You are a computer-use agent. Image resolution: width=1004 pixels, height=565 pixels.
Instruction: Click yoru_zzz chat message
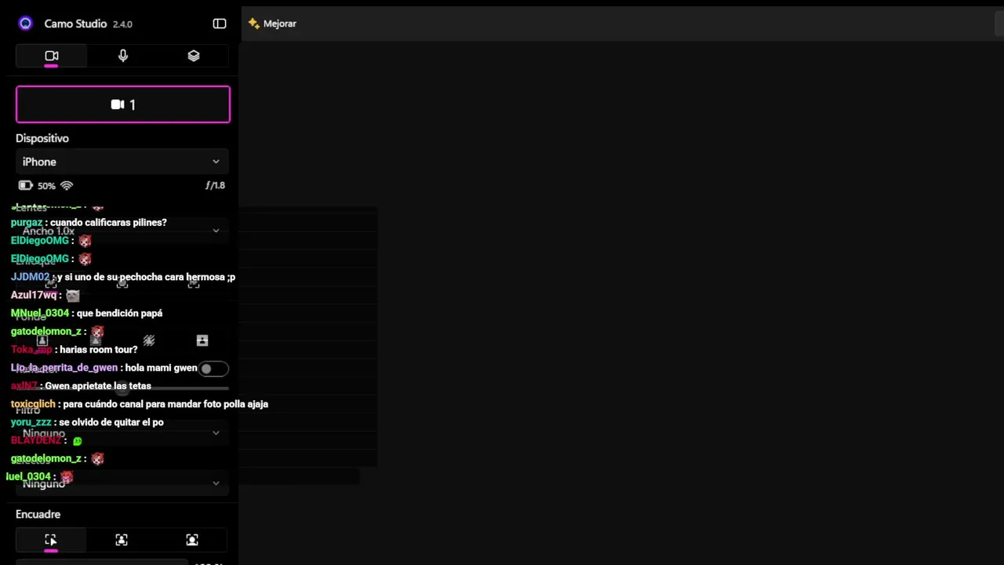coord(87,422)
